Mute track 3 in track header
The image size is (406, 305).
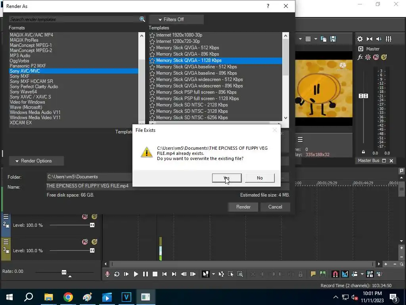[85, 242]
